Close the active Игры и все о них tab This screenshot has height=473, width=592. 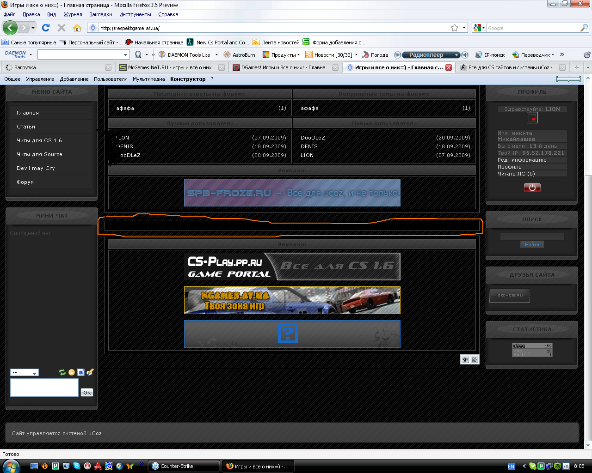(448, 67)
